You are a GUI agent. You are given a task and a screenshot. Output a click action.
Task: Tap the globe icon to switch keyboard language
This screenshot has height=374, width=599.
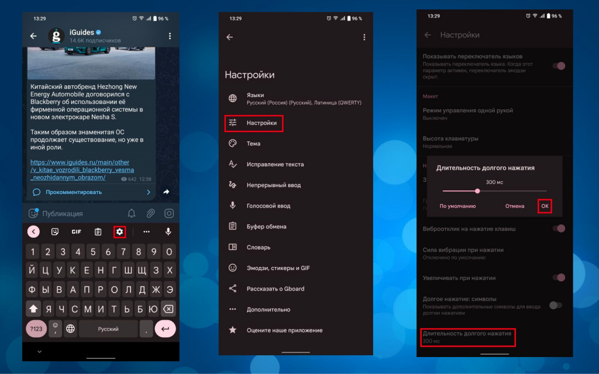tap(70, 329)
